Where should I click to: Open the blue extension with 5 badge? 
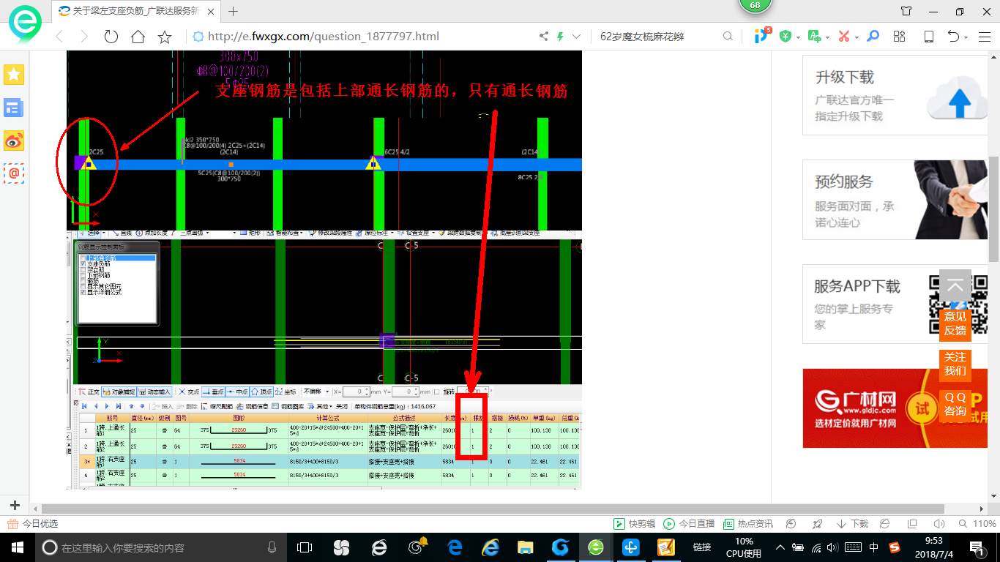[x=762, y=35]
